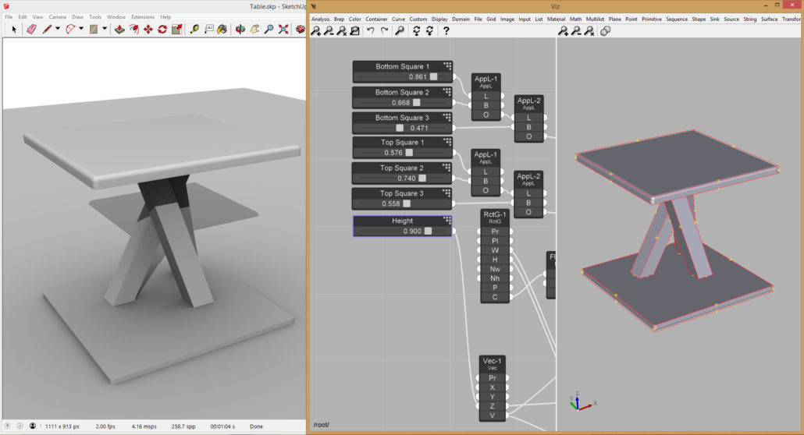Open the Primitive menu in Viz

coord(651,19)
